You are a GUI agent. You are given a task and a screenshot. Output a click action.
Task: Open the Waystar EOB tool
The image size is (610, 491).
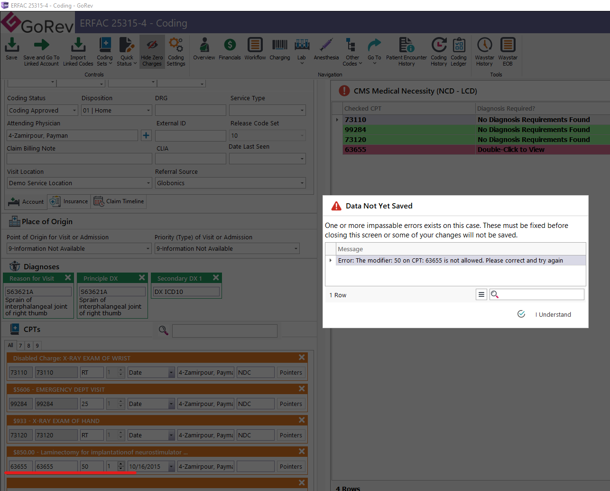pos(508,51)
